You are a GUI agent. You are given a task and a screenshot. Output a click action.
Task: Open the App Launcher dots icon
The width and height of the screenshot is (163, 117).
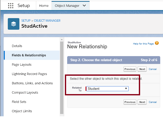coord(11,6)
